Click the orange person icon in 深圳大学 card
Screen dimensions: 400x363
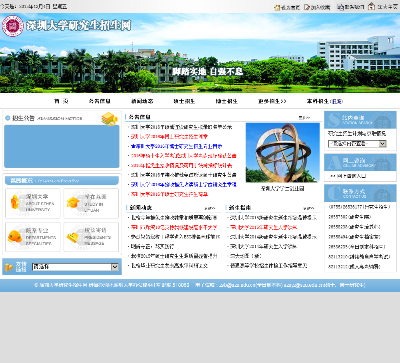point(15,202)
